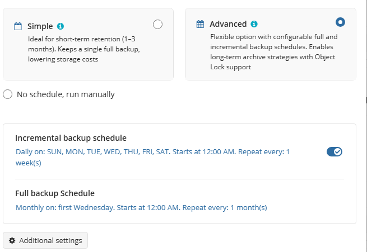Select the Advanced backup radio button
The height and width of the screenshot is (252, 367).
pos(340,22)
